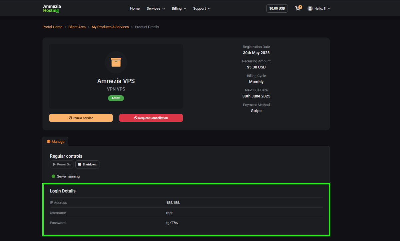The image size is (400, 241).
Task: Click the $0.00 USD balance button
Action: pyautogui.click(x=277, y=8)
